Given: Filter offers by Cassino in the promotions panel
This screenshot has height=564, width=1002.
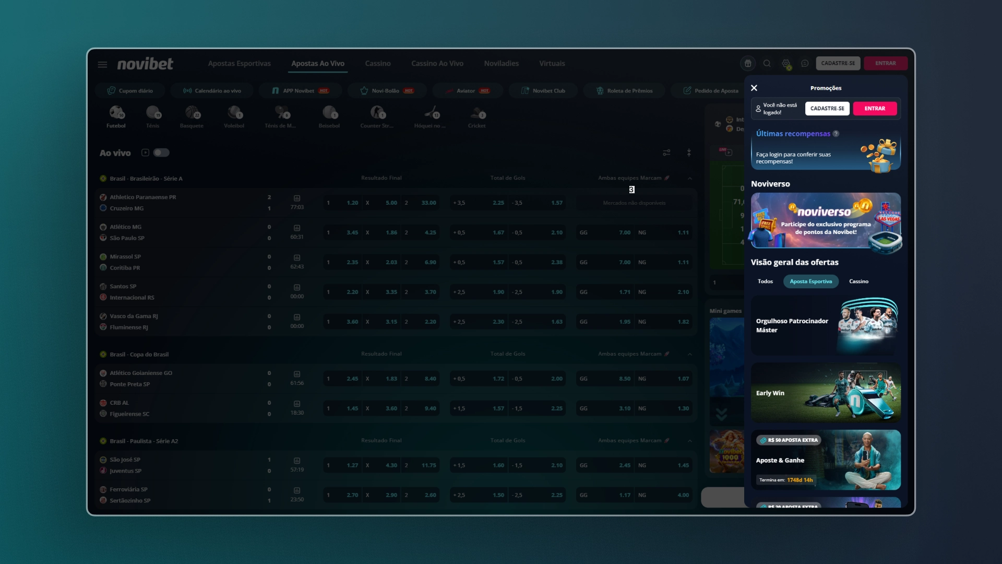Looking at the screenshot, I should point(859,281).
